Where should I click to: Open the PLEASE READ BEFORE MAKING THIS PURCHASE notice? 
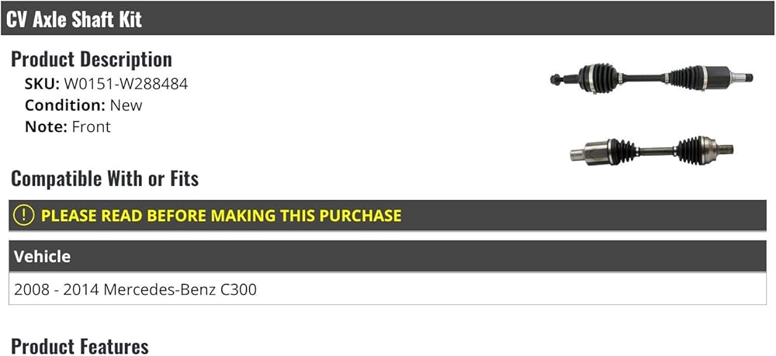pos(221,215)
